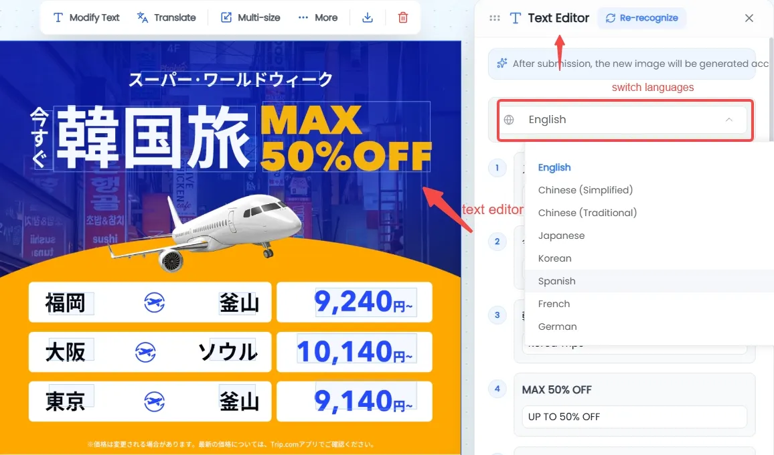Viewport: 774px width, 455px height.
Task: Expand the More options menu
Action: (318, 18)
